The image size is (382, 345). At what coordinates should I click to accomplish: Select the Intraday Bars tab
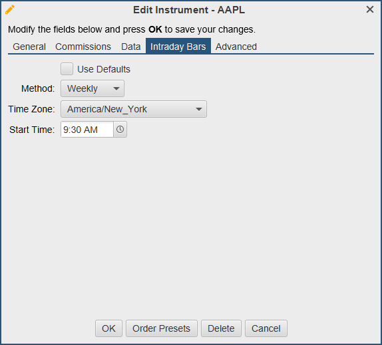(x=178, y=47)
